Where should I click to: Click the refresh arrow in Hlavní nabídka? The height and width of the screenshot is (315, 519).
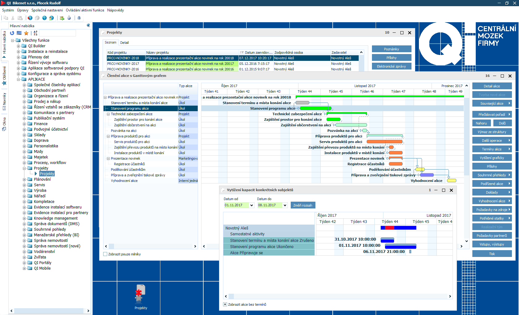pyautogui.click(x=12, y=33)
